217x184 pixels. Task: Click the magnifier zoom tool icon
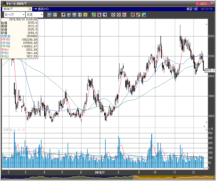(49, 15)
